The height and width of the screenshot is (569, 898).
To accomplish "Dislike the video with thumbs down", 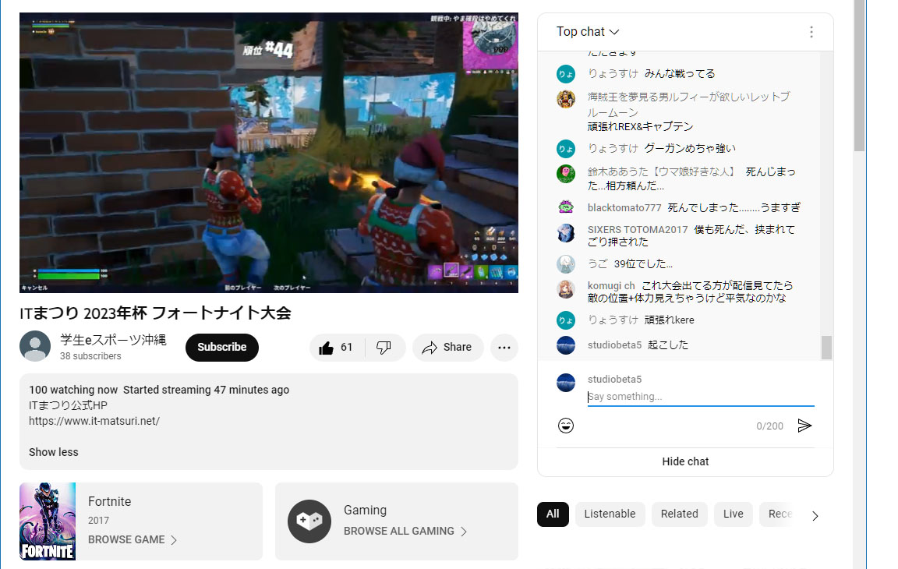I will click(384, 348).
